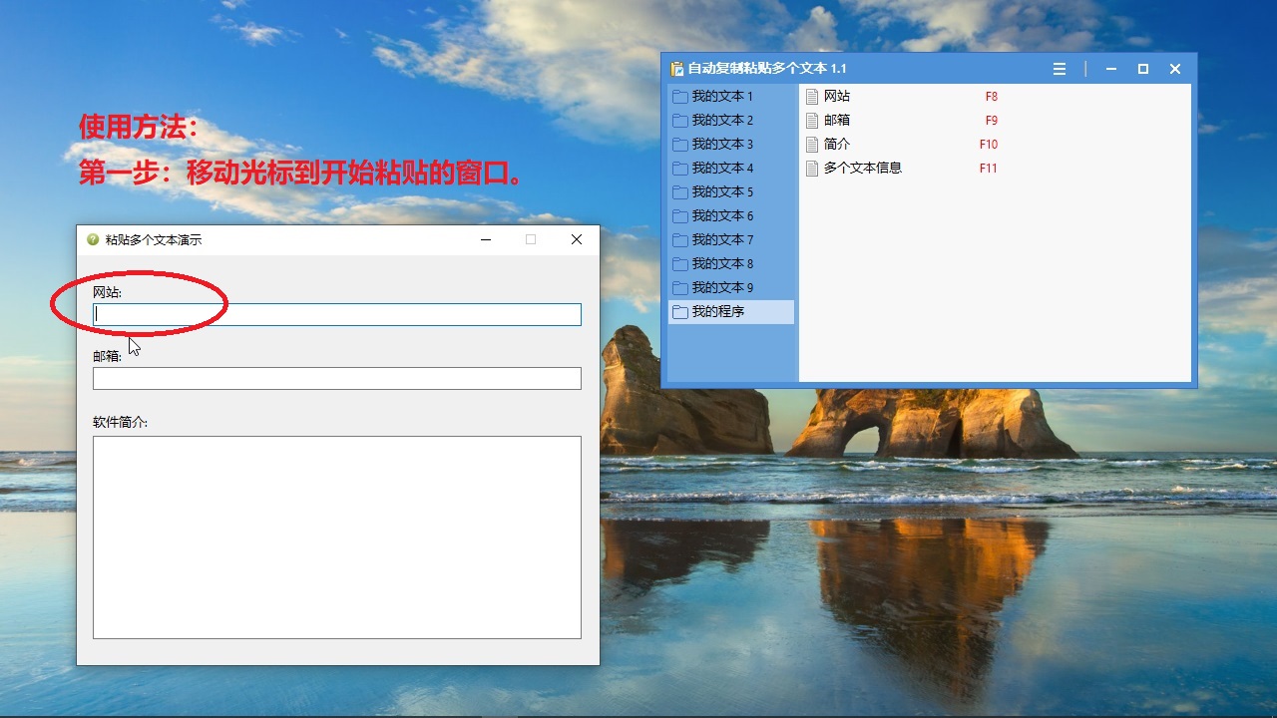This screenshot has width=1277, height=718.
Task: Select the 我的文本 6 folder
Action: coord(722,216)
